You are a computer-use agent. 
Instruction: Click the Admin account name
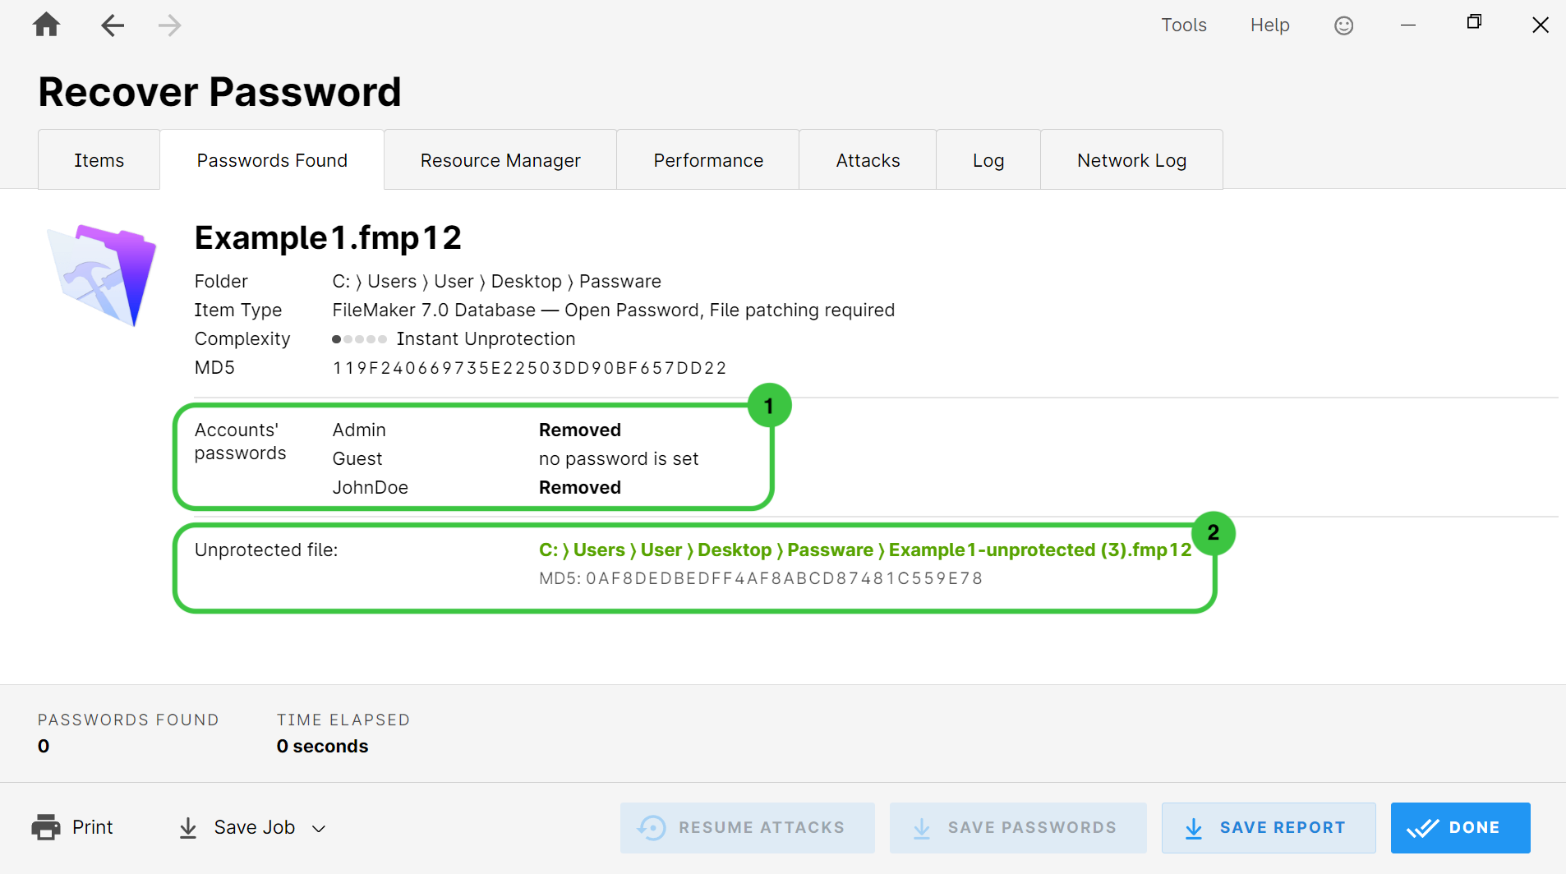(x=359, y=430)
